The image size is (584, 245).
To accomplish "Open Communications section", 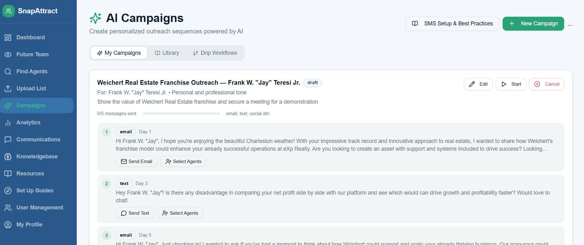I will click(x=37, y=140).
